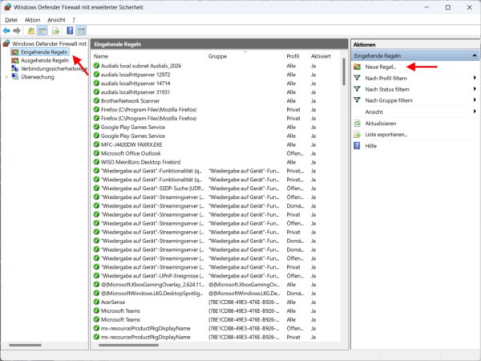
Task: Click the Windows Defender Firewall root node icon
Action: pos(6,43)
